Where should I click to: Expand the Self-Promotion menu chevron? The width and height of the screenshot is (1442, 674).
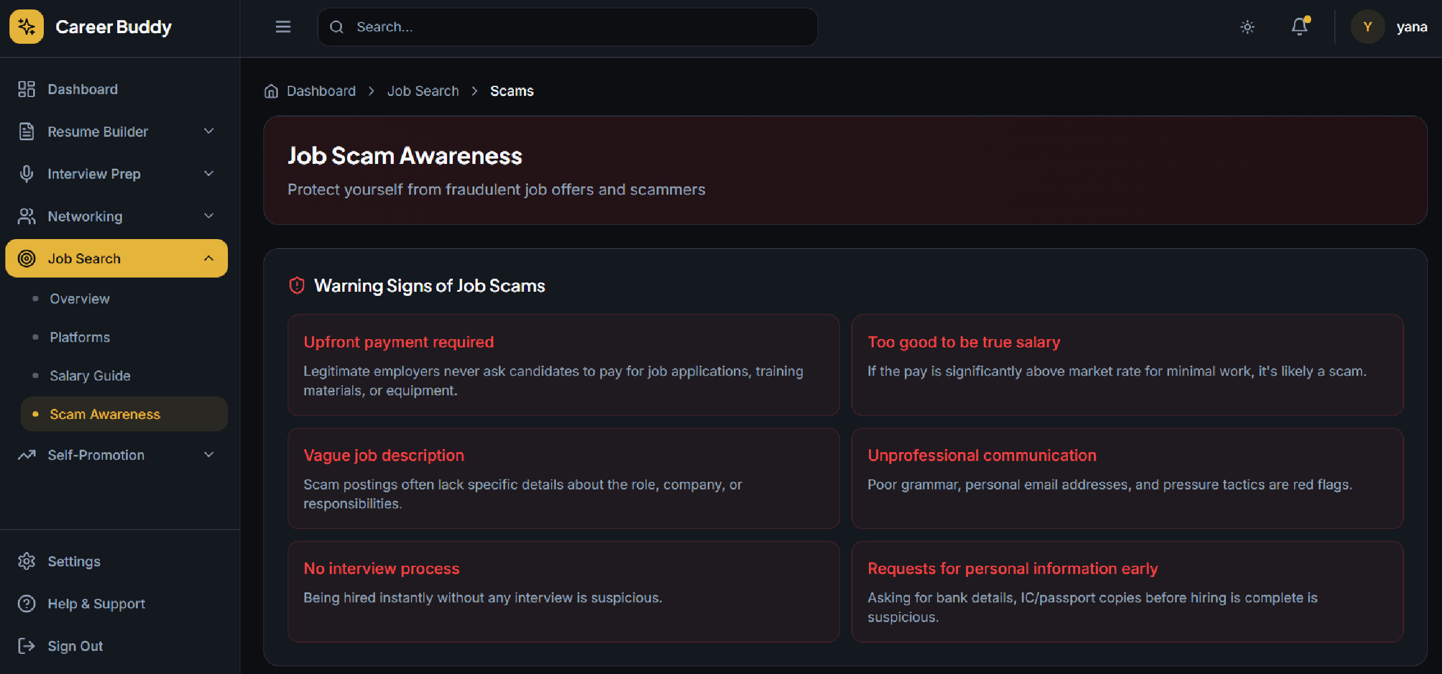209,454
